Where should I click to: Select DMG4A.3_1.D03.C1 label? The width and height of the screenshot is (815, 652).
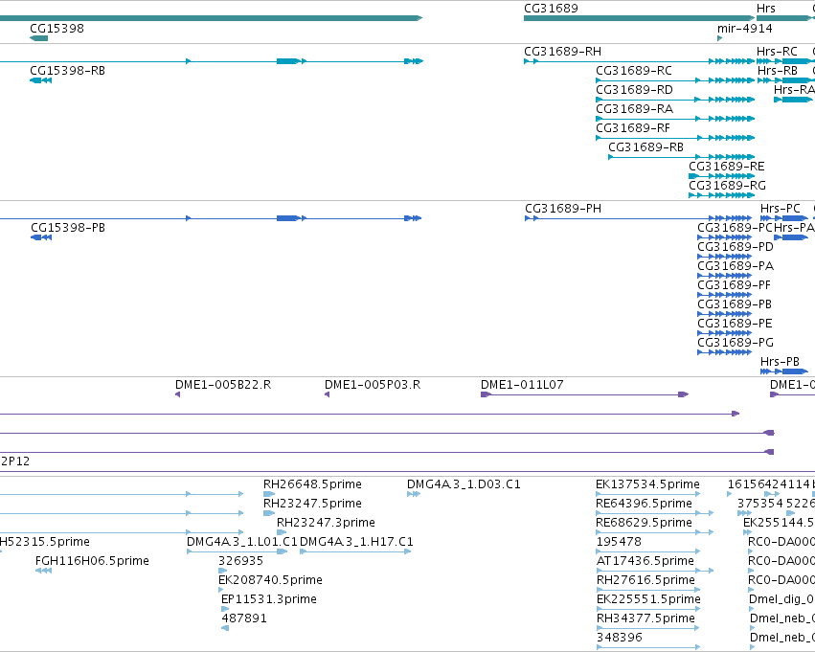[464, 484]
